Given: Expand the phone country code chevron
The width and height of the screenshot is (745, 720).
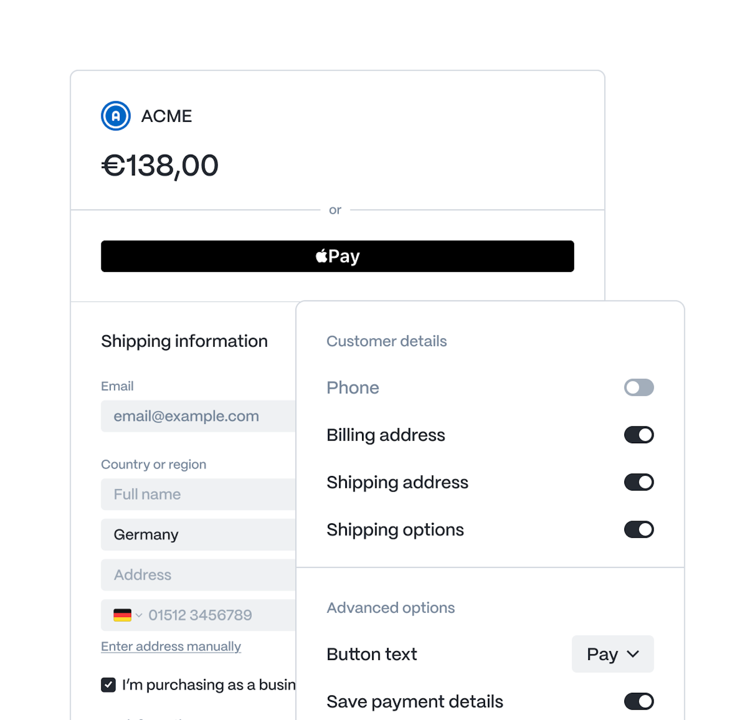Looking at the screenshot, I should (x=139, y=615).
